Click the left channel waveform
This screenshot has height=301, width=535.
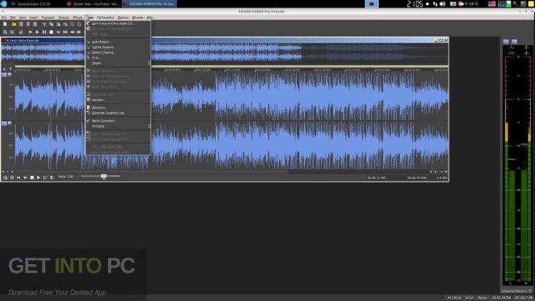click(231, 97)
